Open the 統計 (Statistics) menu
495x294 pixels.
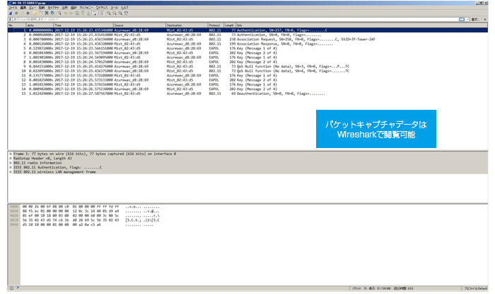74,8
